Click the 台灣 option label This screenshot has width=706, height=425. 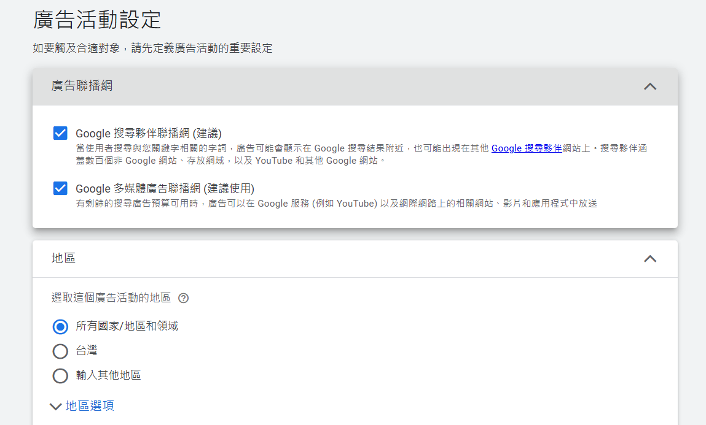(x=87, y=350)
